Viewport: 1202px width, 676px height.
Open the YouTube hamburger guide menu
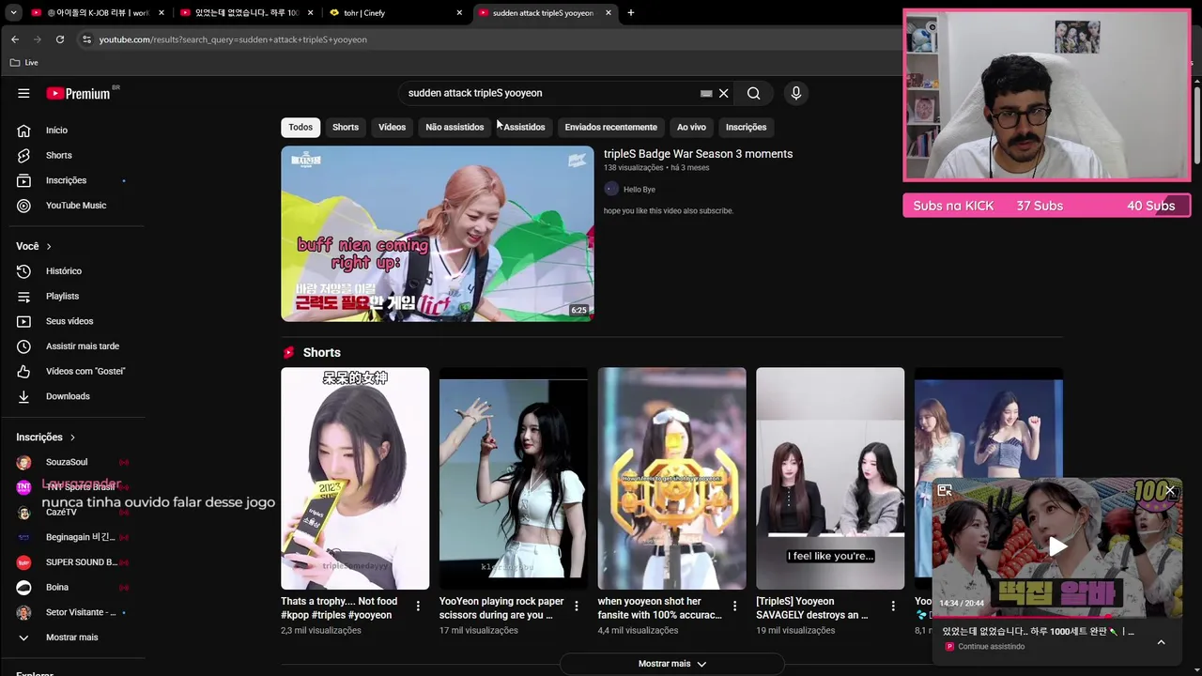pos(23,93)
